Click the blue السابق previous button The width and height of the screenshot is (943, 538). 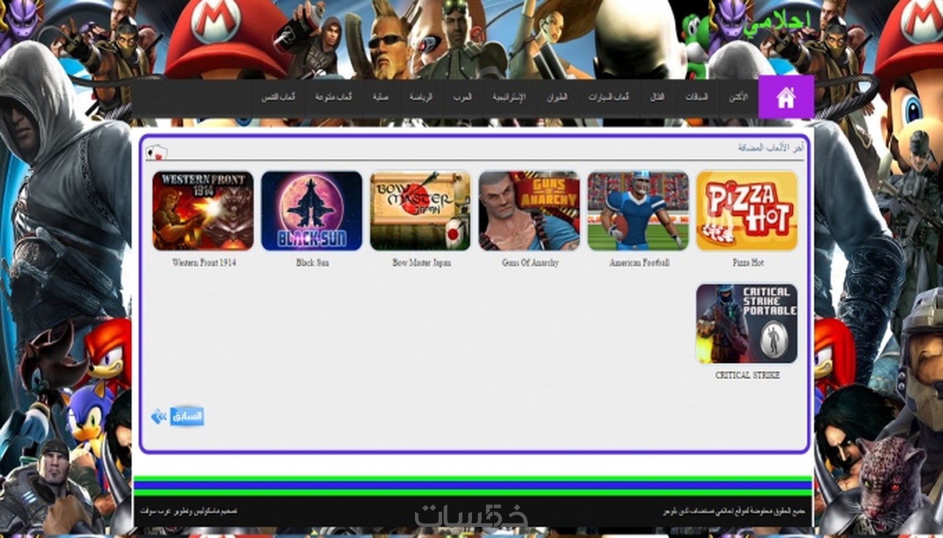(x=187, y=417)
